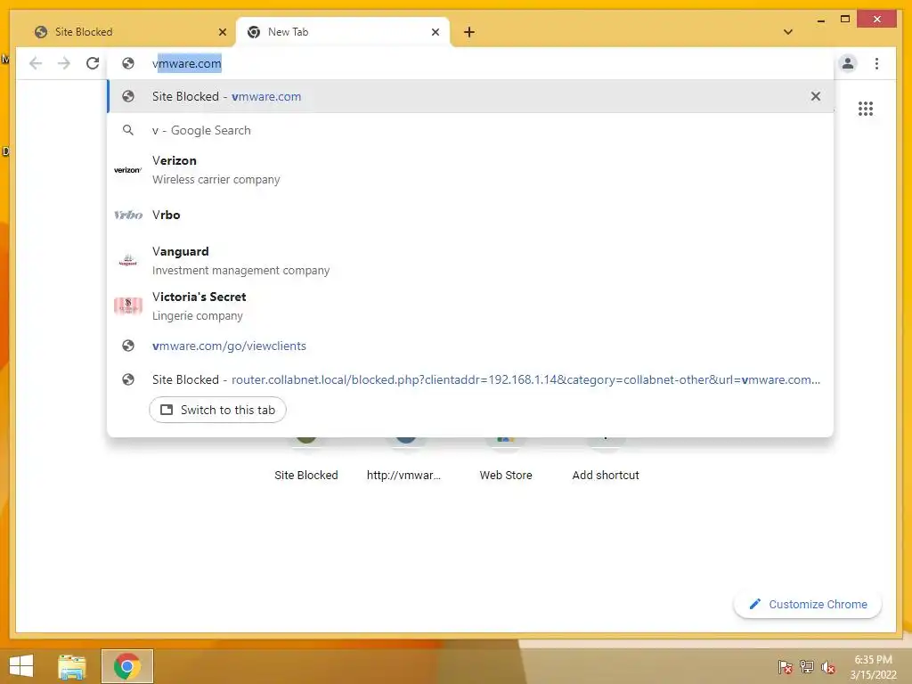Click globe icon beside vmware.com/go/viewclients

128,346
